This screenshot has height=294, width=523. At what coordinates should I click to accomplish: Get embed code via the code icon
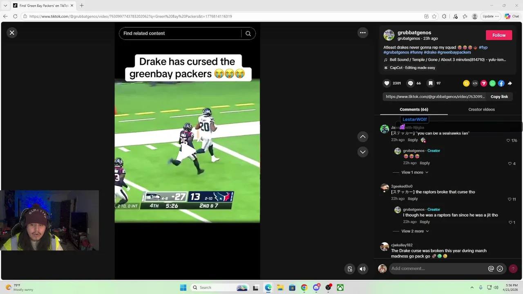[475, 83]
